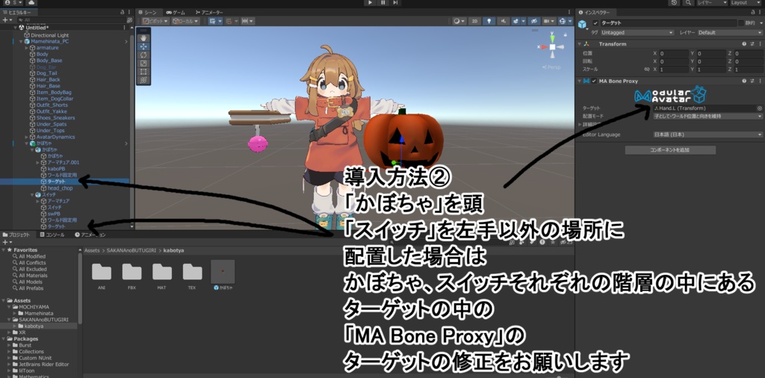Select the combined Transform tool
The width and height of the screenshot is (765, 378).
(143, 79)
